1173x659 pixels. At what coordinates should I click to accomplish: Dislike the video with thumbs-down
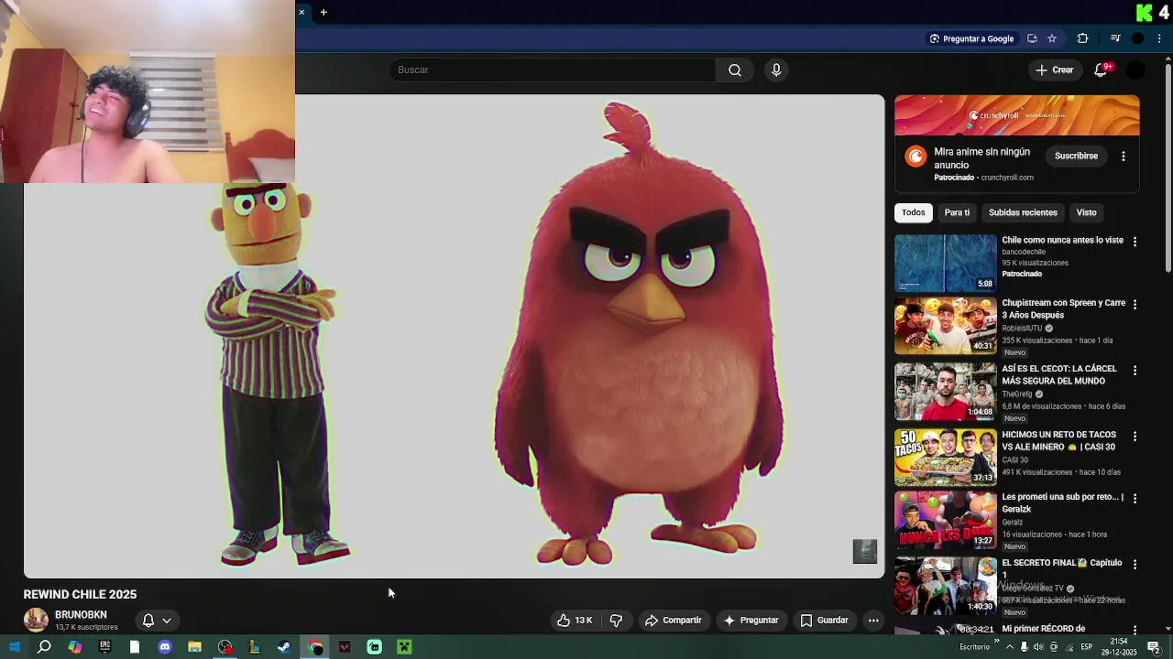[x=616, y=620]
